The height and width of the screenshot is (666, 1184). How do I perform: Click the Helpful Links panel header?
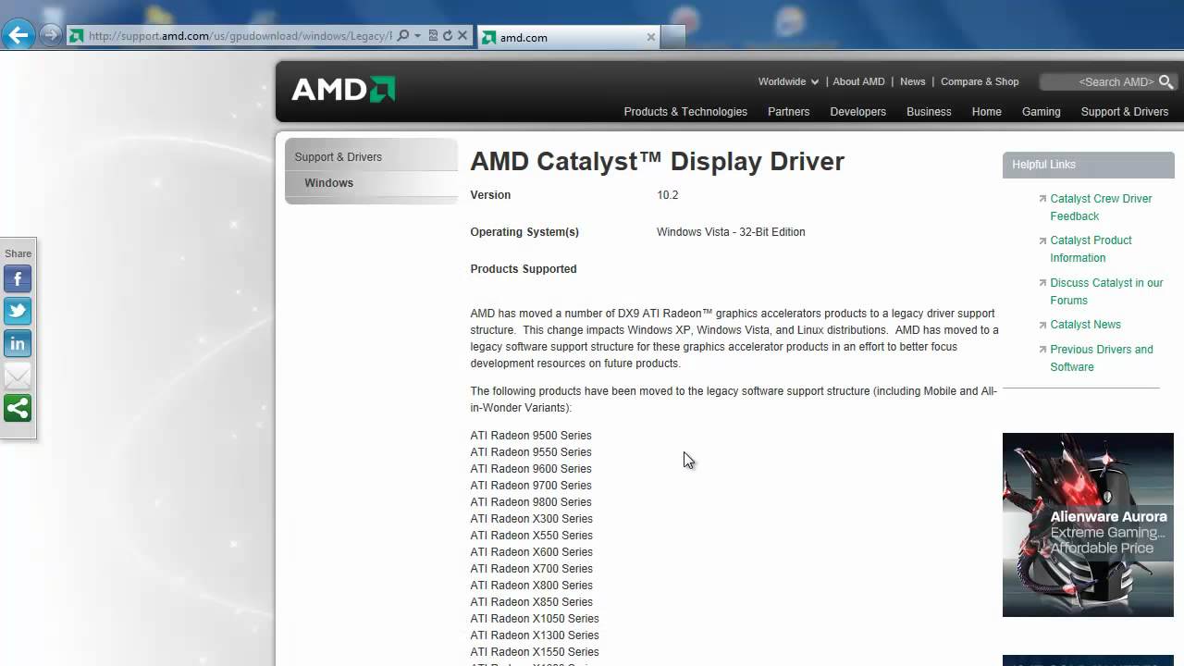coord(1088,165)
